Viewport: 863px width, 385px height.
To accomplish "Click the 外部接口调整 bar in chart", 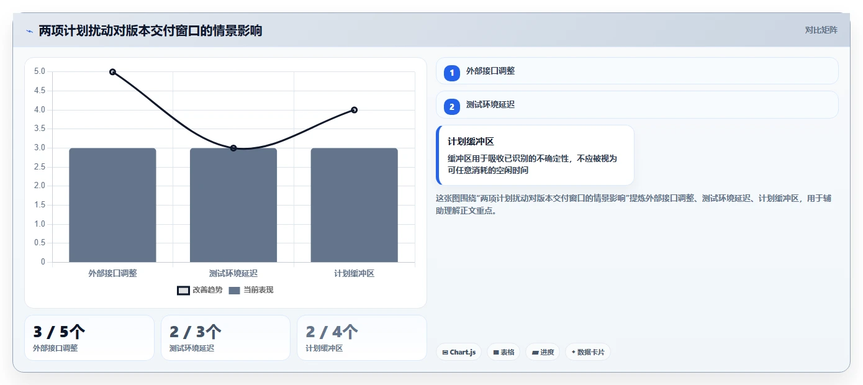I will pyautogui.click(x=112, y=205).
